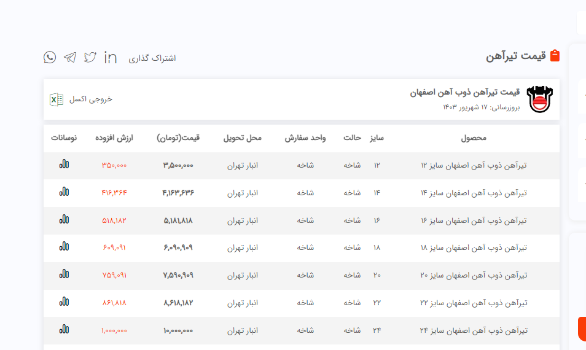The height and width of the screenshot is (350, 586).
Task: Click the محصول column header
Action: click(474, 138)
